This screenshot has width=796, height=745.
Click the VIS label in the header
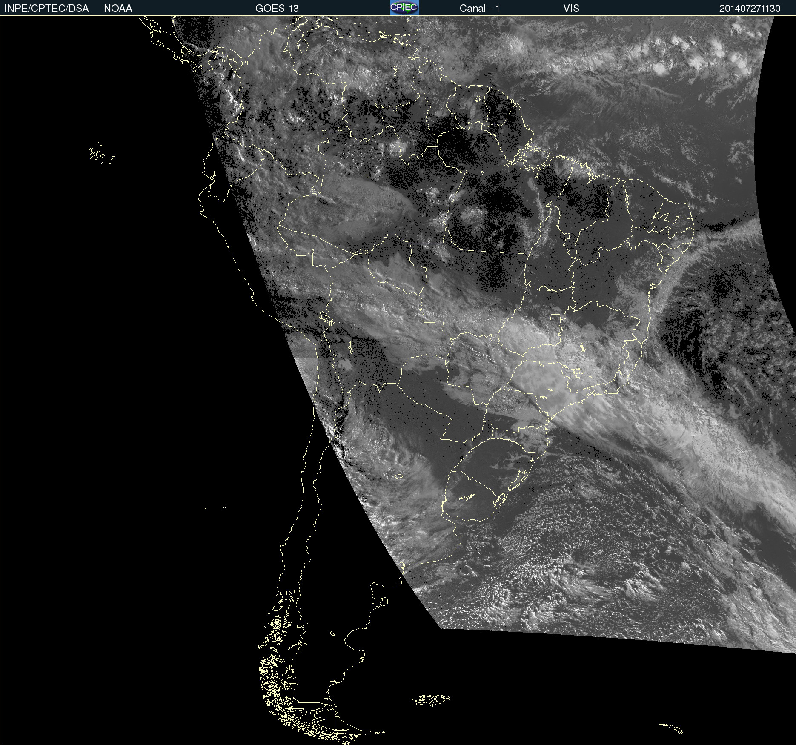pyautogui.click(x=571, y=9)
